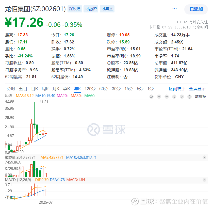The height and width of the screenshot is (208, 214).
Task: Click the 涨停 19.05 value
Action: (124, 35)
